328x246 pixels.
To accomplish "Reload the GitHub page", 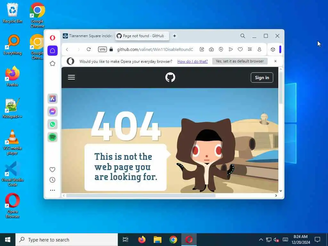I will click(x=89, y=49).
